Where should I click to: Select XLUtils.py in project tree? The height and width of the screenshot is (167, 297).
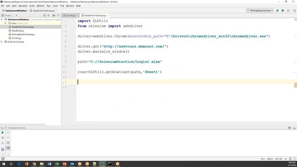[x=17, y=38]
